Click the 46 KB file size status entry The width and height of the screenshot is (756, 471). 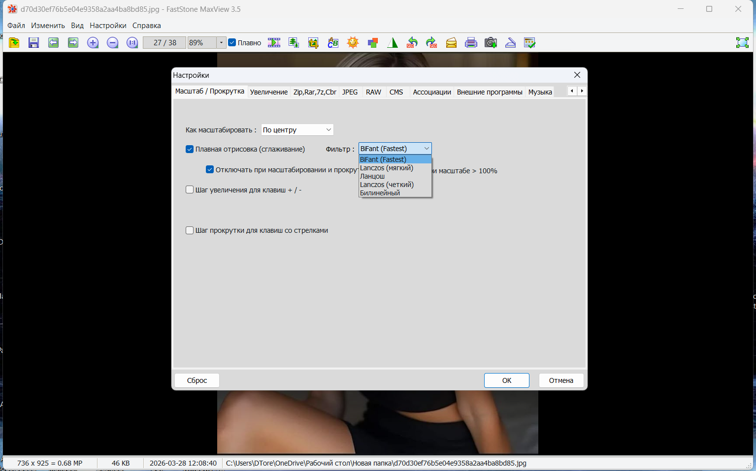pos(121,463)
